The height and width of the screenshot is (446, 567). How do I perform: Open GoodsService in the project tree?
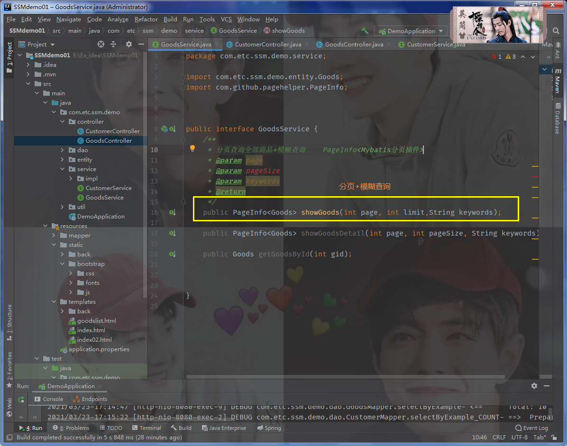click(104, 197)
